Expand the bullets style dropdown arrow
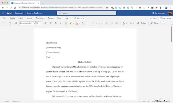 tap(97, 23)
